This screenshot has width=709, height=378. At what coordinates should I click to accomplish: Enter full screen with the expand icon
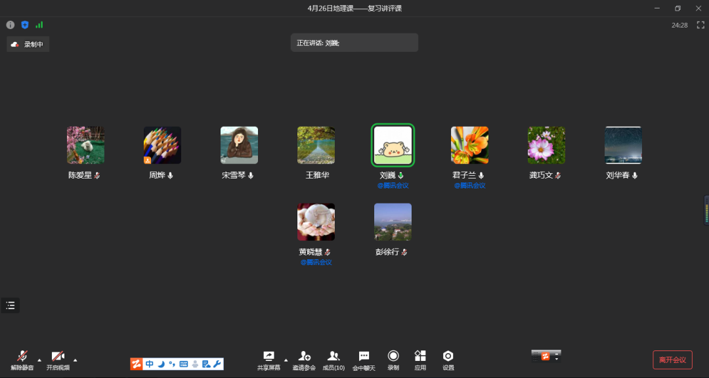coord(700,25)
